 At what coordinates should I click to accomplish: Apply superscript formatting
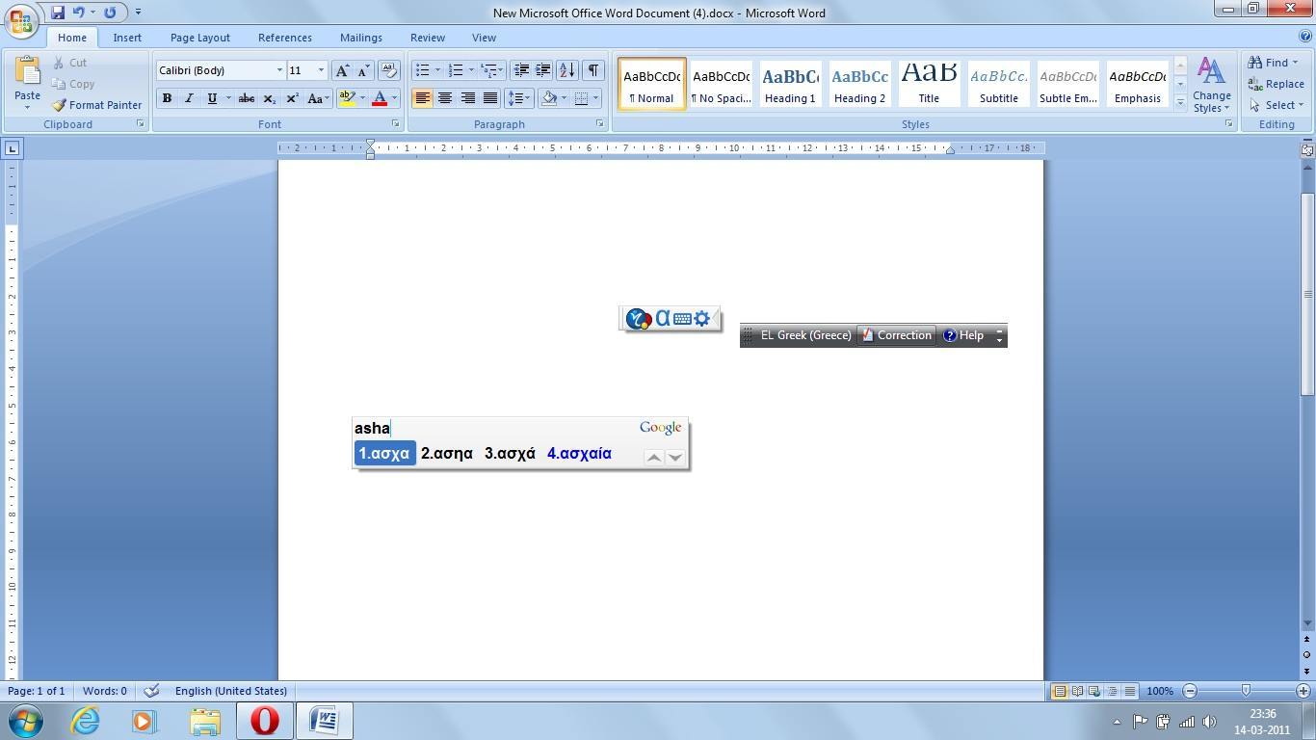pyautogui.click(x=292, y=98)
